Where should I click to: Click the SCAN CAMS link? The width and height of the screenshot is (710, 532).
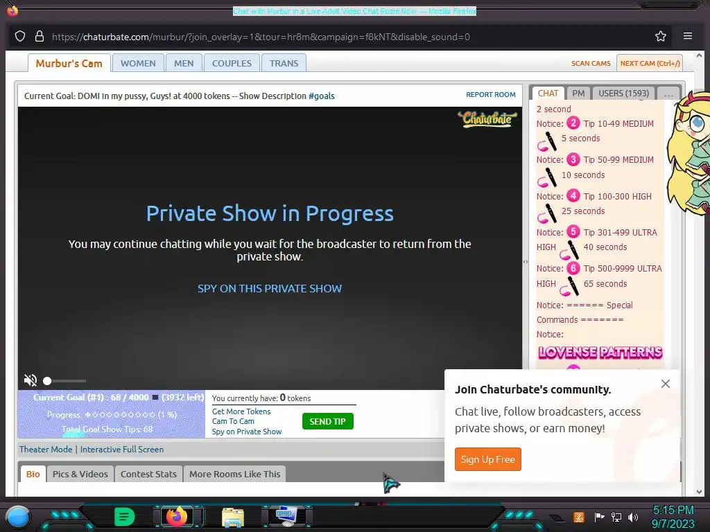(x=591, y=63)
